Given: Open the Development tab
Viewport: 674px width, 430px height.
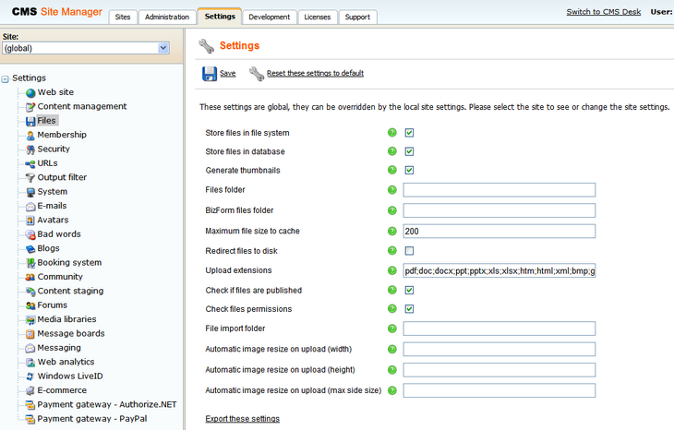Looking at the screenshot, I should point(270,17).
